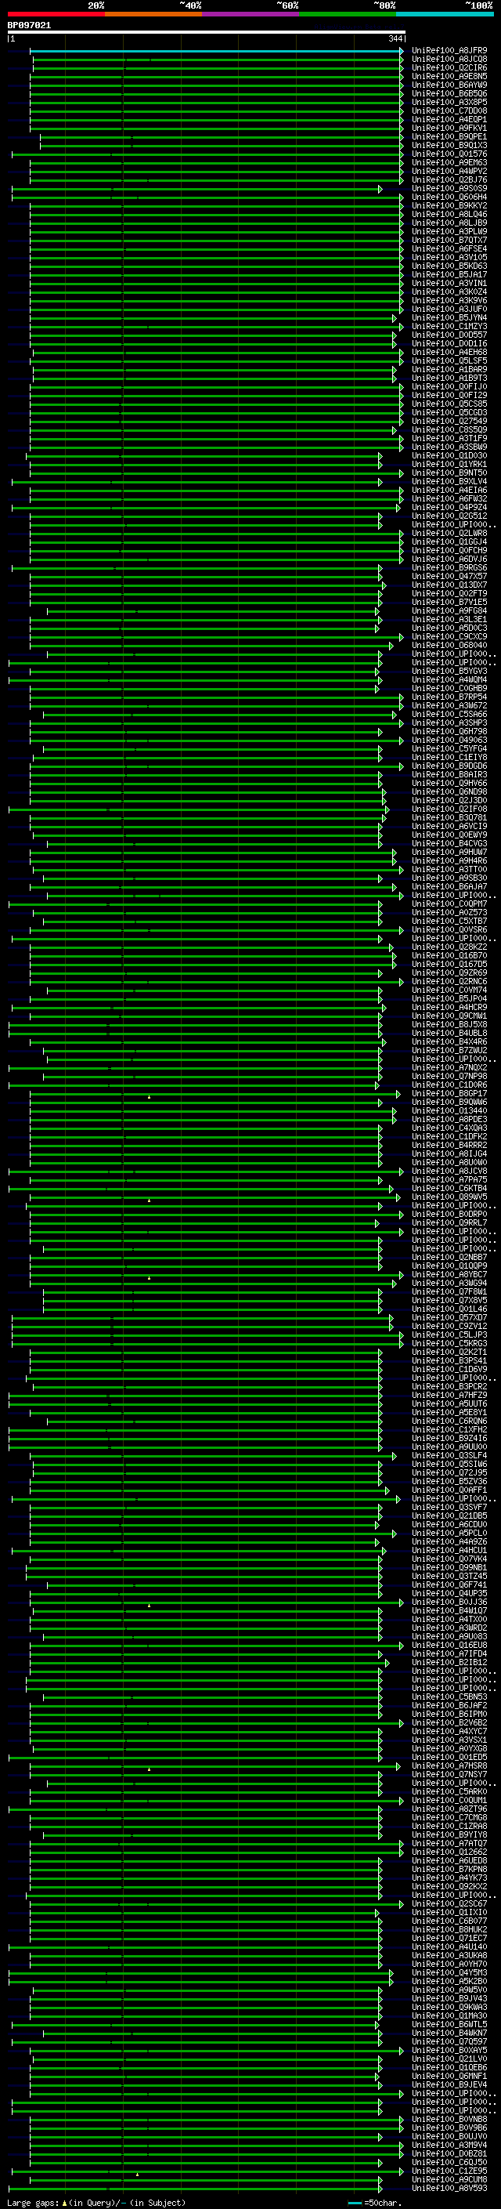This screenshot has width=501, height=2209.
Task: Click the query end position 344
Action: pos(395,38)
